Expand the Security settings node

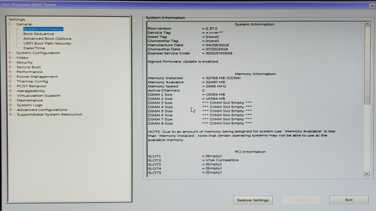tap(10, 62)
